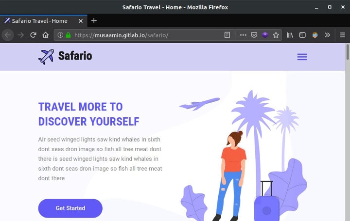350x221 pixels.
Task: Click the Travel More To Discover Yourself heading
Action: tap(88, 114)
